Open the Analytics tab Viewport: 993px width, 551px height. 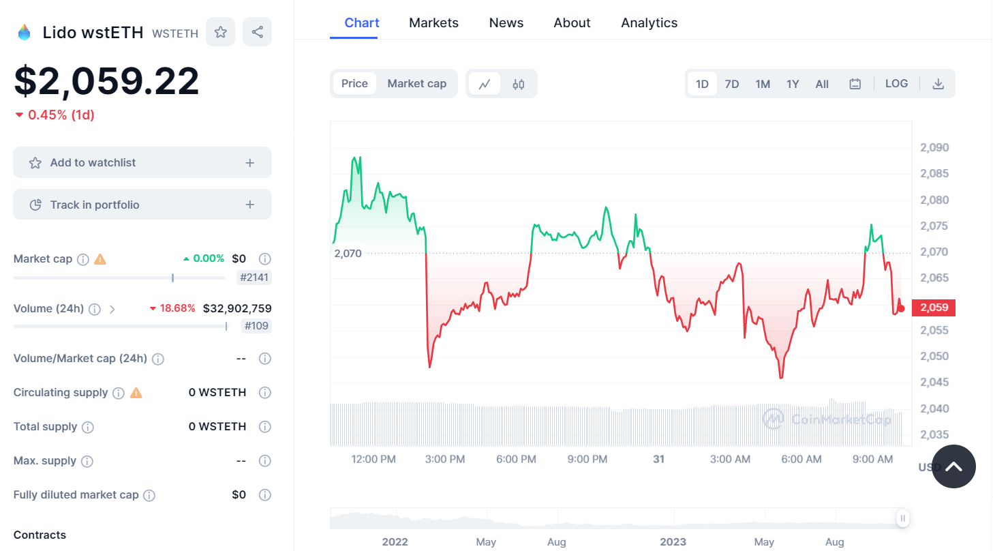click(x=649, y=23)
